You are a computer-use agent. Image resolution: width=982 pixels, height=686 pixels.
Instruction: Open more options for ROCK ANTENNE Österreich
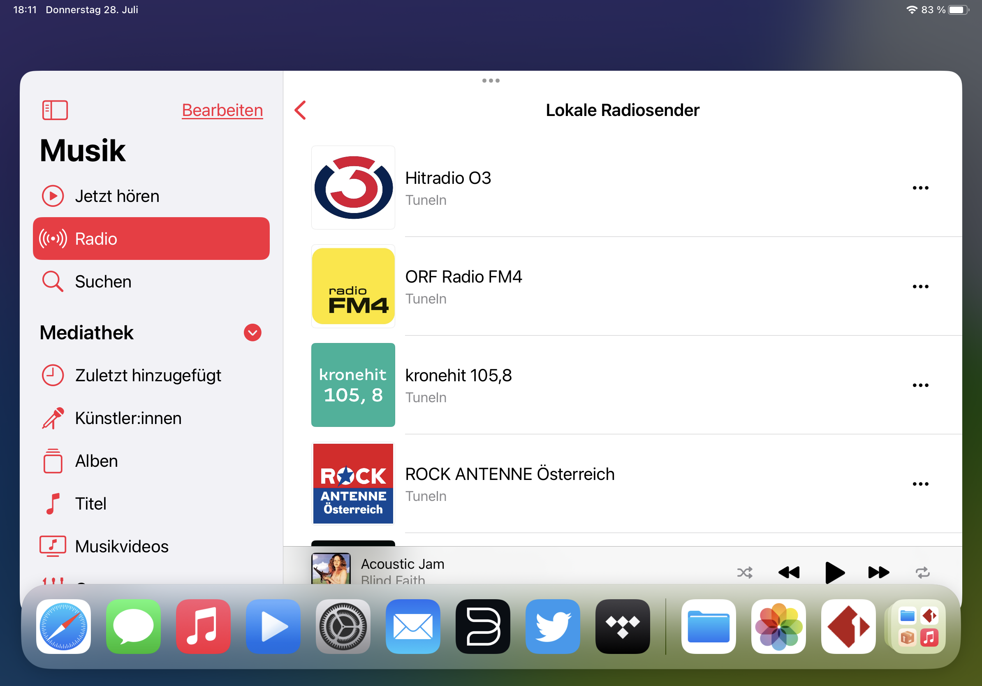920,484
